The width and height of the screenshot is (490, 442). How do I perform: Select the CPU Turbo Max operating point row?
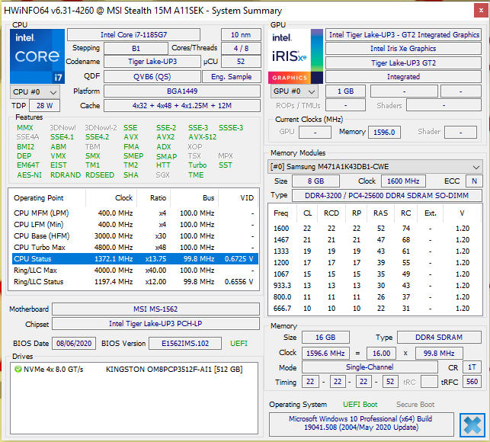tap(133, 248)
